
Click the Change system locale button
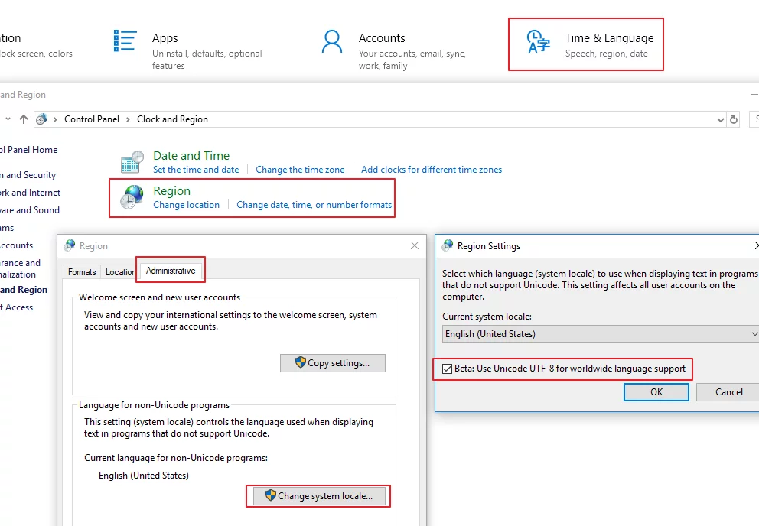point(318,496)
